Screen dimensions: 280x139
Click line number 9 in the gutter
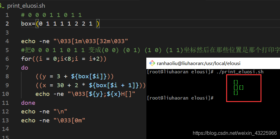click(x=7, y=85)
